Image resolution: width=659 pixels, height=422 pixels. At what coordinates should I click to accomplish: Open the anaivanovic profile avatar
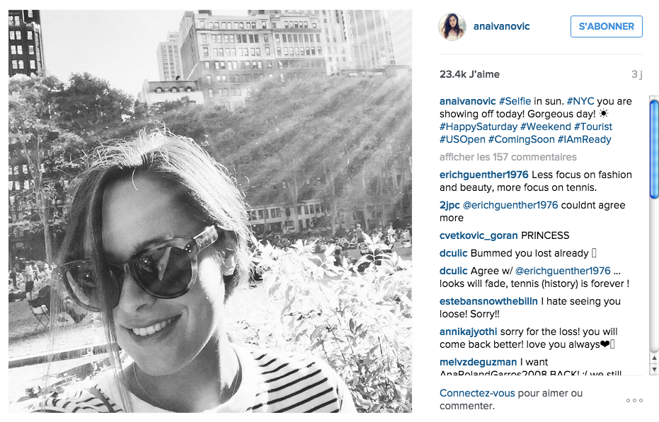click(x=452, y=26)
